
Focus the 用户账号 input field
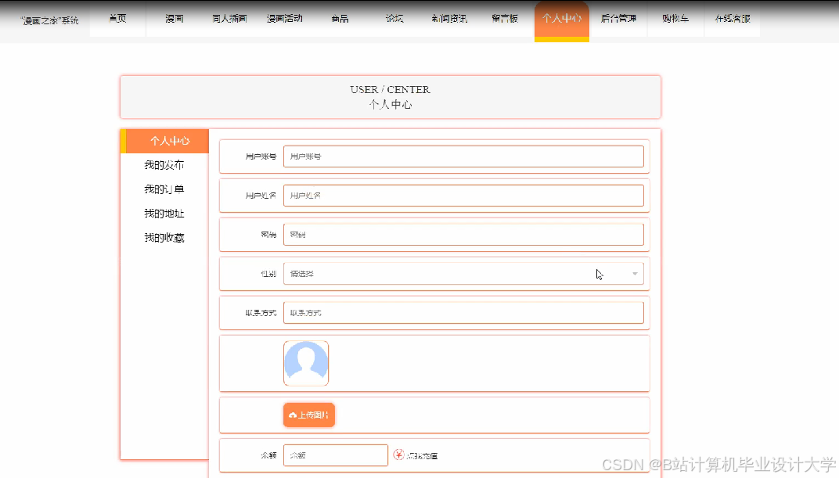(x=463, y=156)
